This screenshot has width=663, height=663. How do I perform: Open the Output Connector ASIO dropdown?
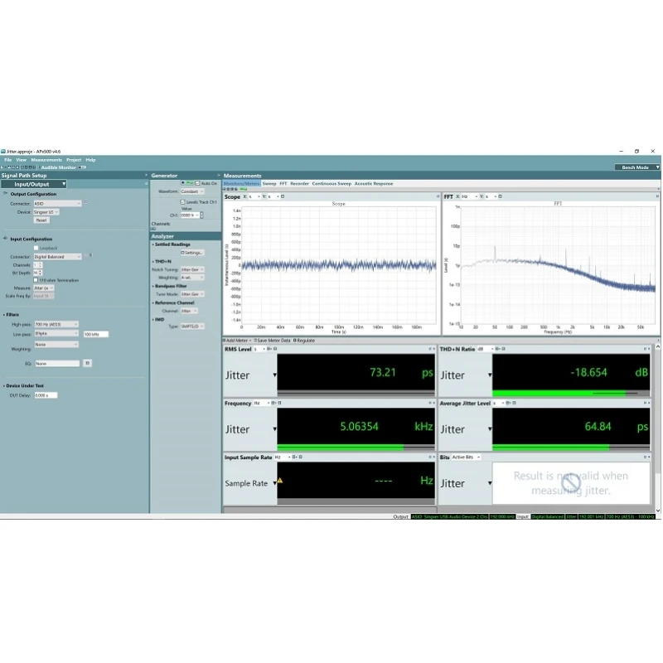click(58, 203)
